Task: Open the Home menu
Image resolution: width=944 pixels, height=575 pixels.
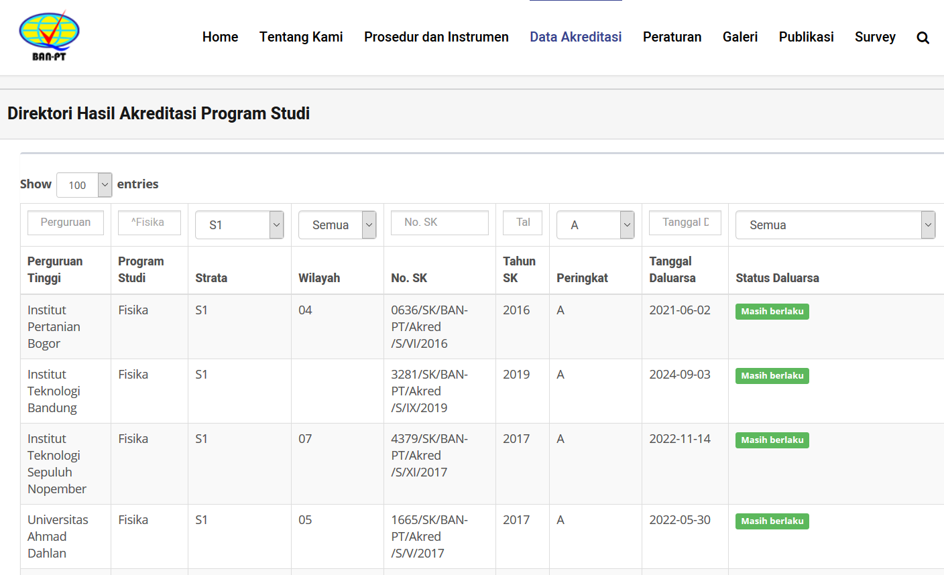Action: (220, 37)
